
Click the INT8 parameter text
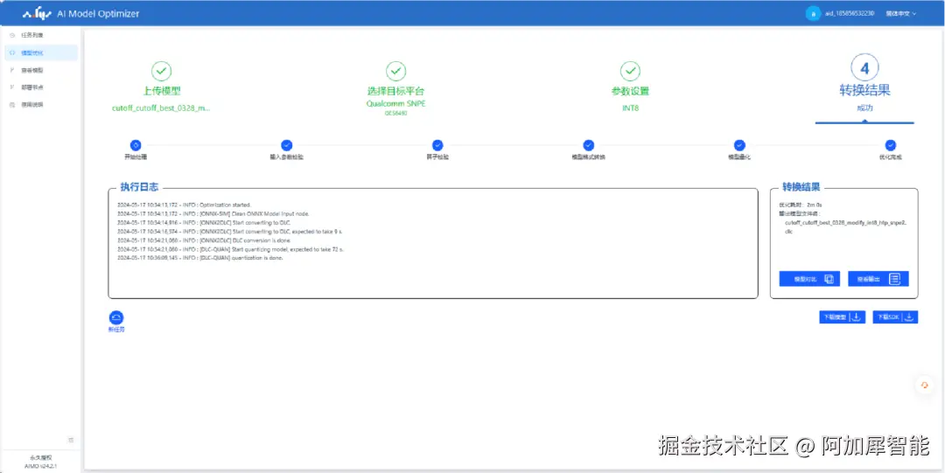pyautogui.click(x=630, y=108)
